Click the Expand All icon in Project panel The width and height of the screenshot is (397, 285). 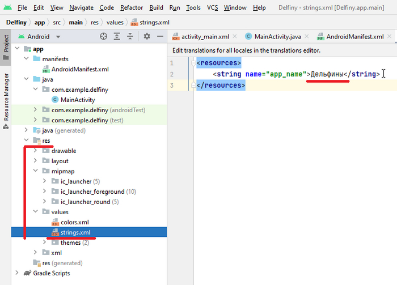tap(117, 36)
